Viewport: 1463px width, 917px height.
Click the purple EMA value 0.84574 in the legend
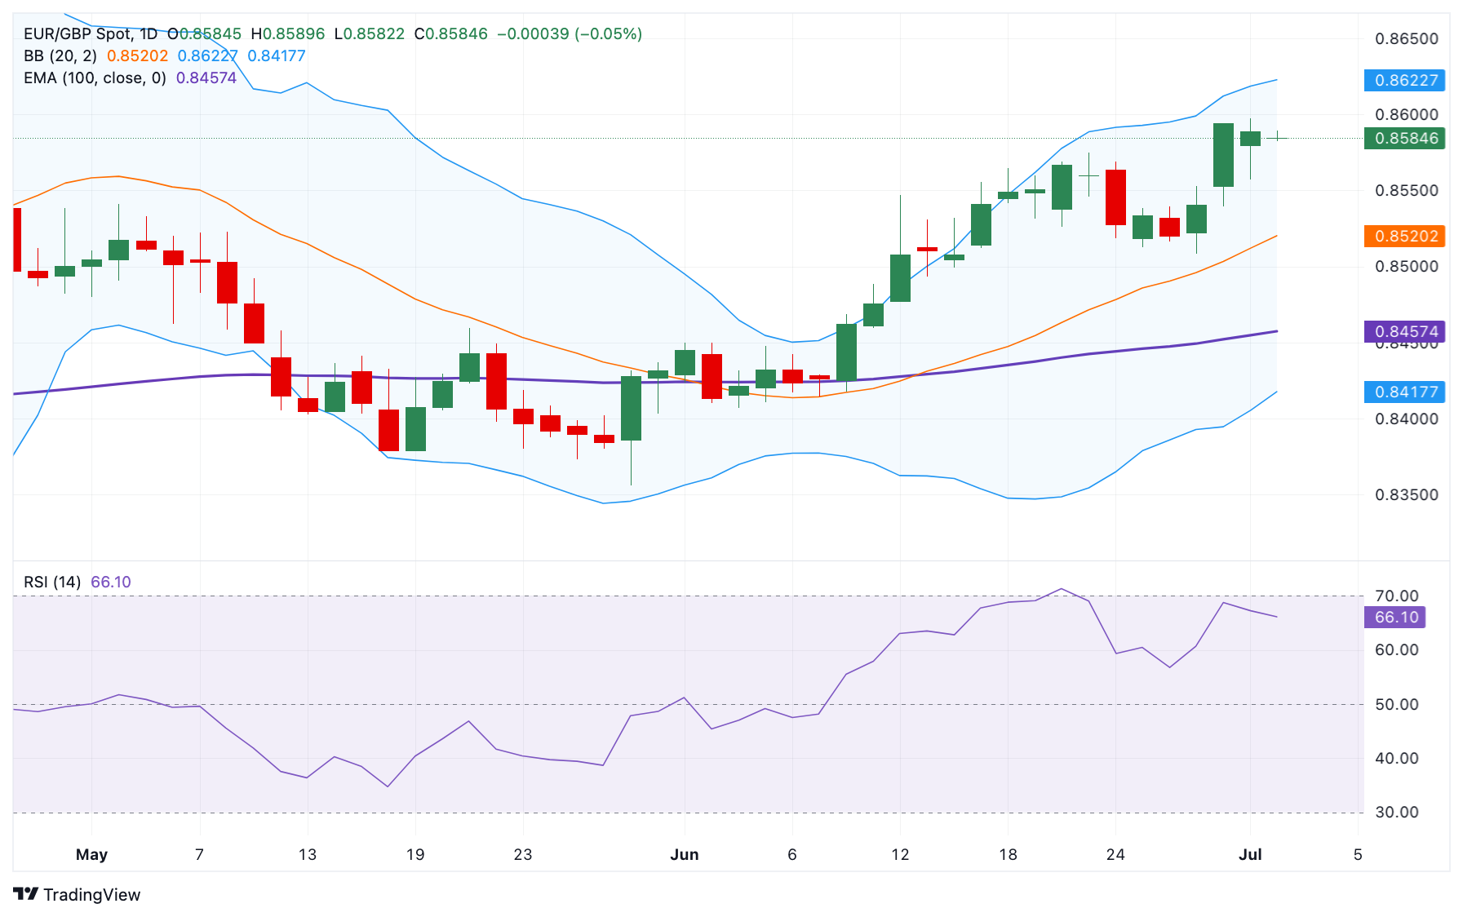pyautogui.click(x=206, y=78)
